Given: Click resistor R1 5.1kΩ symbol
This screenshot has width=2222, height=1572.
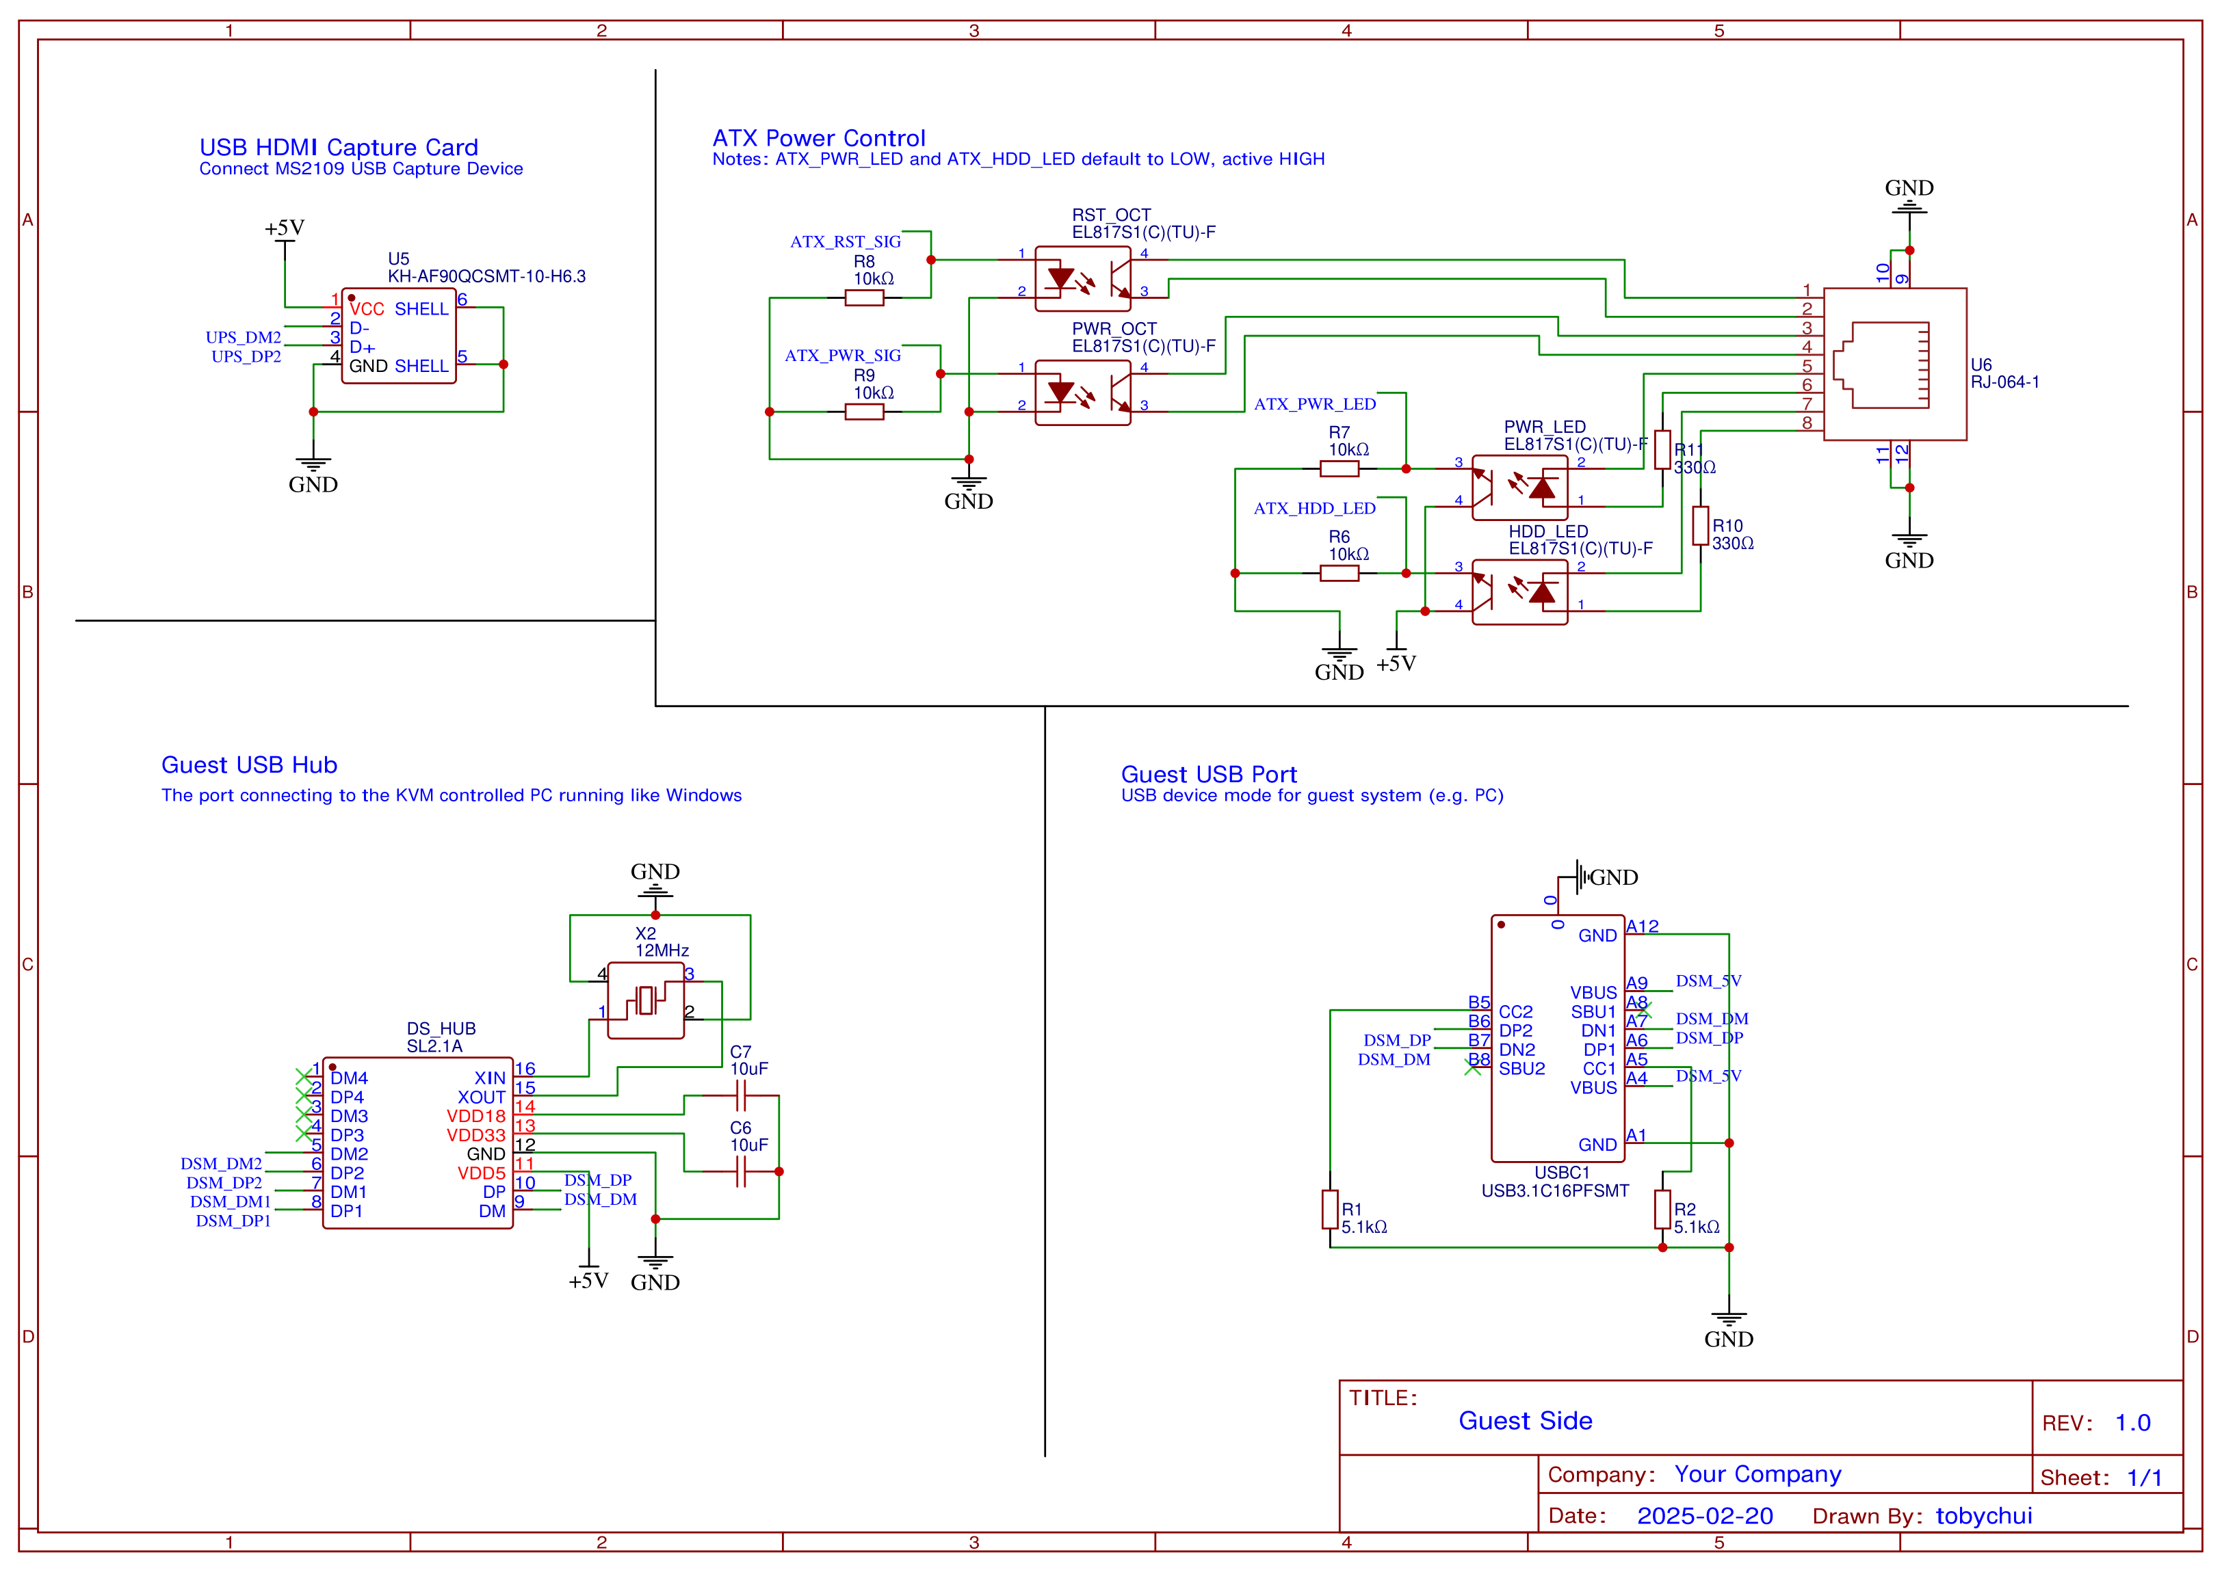Looking at the screenshot, I should point(1331,1209).
